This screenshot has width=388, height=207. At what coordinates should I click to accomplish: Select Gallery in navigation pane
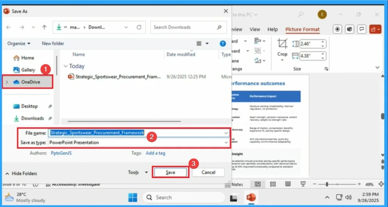click(x=24, y=70)
